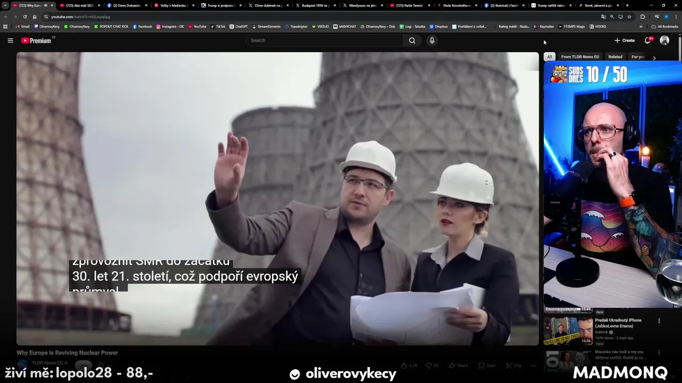Image resolution: width=682 pixels, height=383 pixels.
Task: Close the Why Europe YouTube tab
Action: tap(52, 5)
